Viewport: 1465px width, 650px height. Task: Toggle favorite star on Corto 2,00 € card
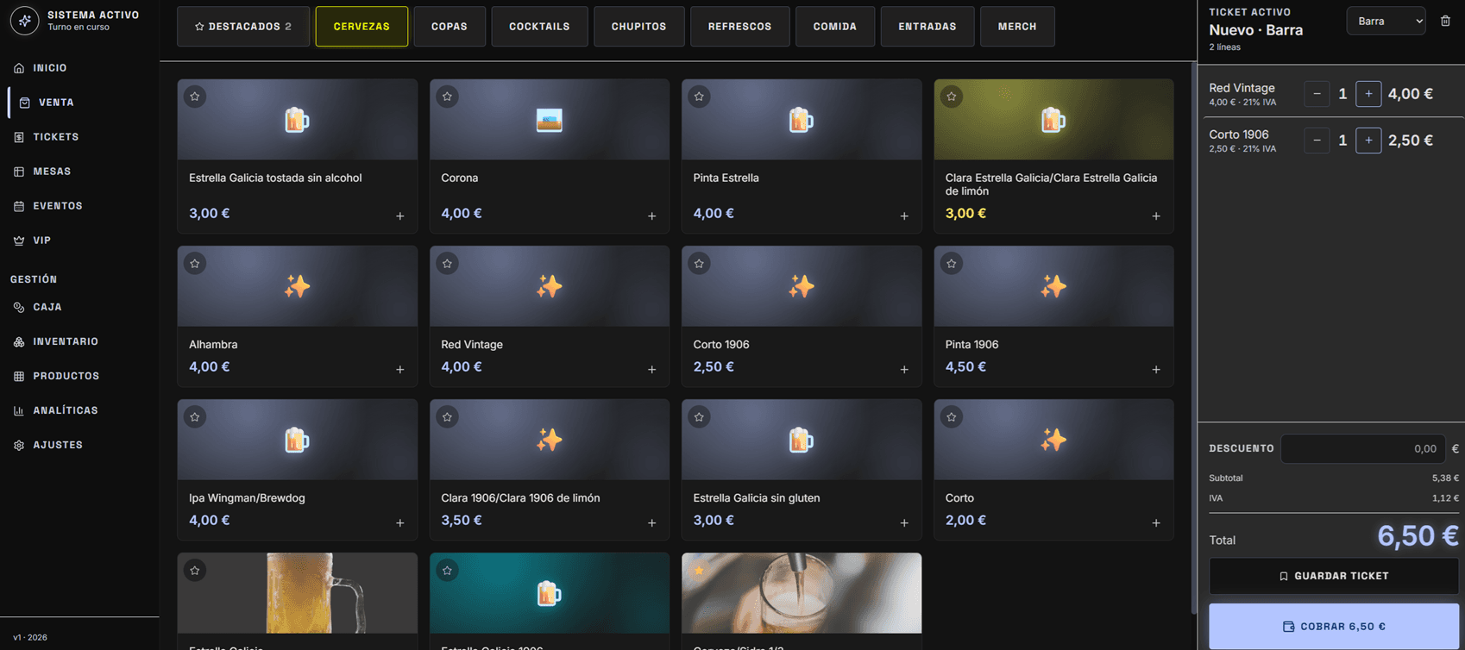tap(952, 417)
